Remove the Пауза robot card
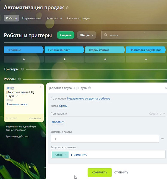167x179 pixels. (x=40, y=87)
